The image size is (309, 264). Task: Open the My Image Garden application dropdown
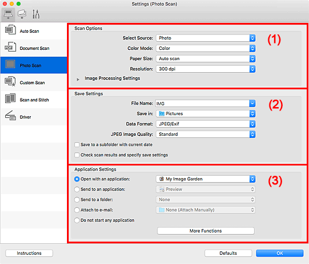point(205,179)
